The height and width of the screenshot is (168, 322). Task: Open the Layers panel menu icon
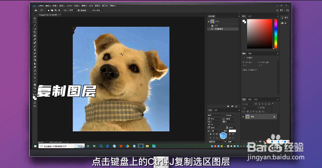coord(278,100)
